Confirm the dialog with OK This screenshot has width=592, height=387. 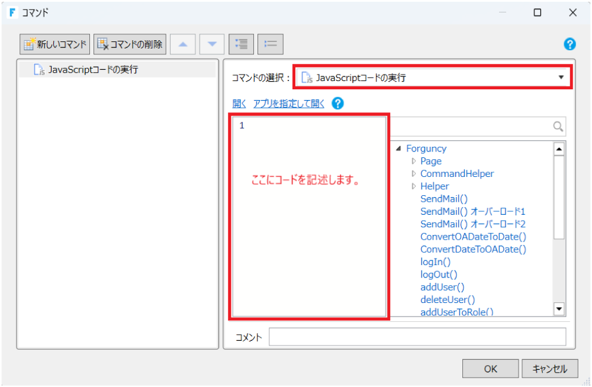(490, 368)
